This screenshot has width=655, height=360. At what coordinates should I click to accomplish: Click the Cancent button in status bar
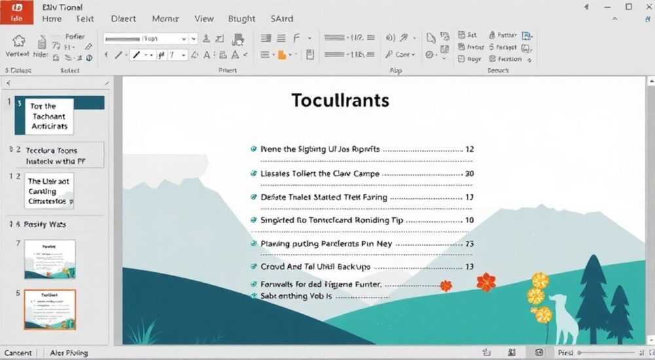click(18, 353)
